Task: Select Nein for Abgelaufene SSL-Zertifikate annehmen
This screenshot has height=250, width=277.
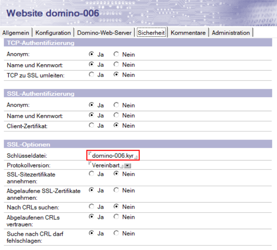Action: click(x=116, y=190)
